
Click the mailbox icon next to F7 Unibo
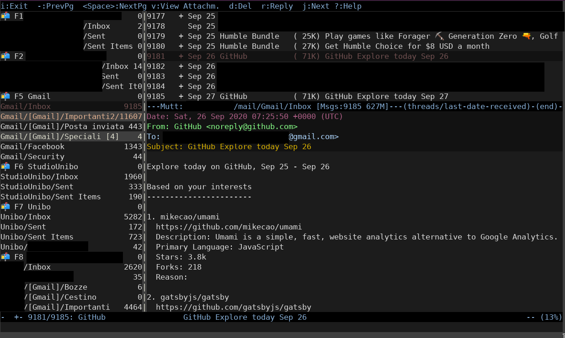point(5,207)
